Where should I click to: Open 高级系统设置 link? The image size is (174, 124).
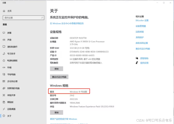pos(142,43)
